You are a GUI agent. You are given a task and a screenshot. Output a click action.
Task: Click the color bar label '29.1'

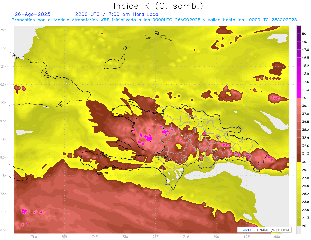tap(305, 170)
